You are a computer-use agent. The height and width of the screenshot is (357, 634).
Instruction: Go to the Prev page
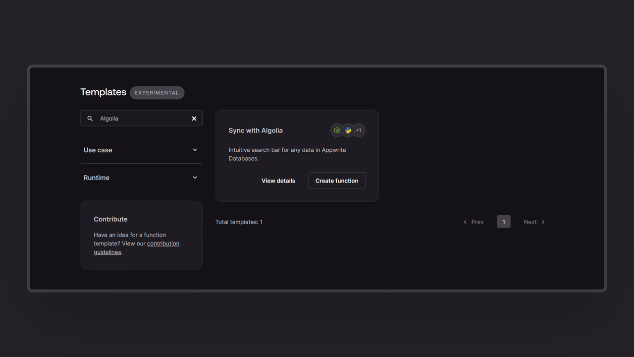pos(474,222)
